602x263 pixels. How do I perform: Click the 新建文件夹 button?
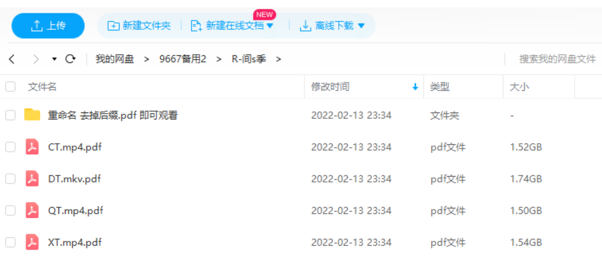139,25
